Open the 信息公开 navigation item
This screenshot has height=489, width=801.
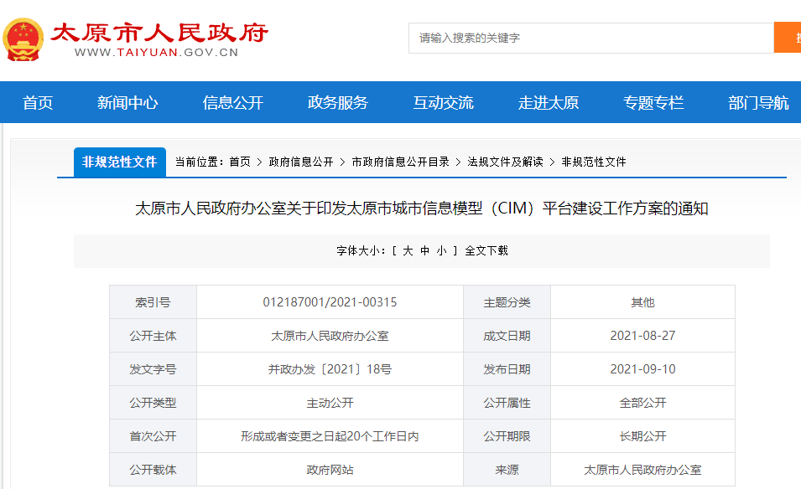[233, 102]
